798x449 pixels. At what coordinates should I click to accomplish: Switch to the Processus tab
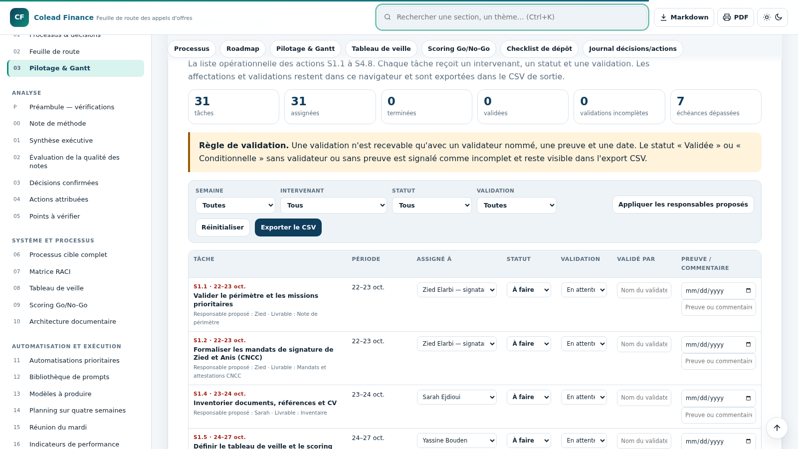click(192, 49)
